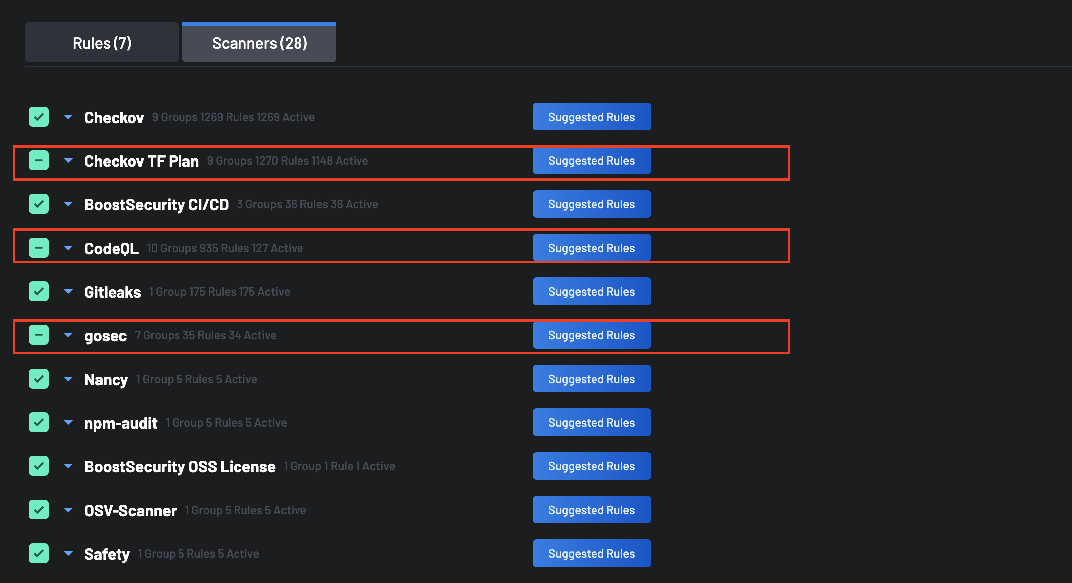Image resolution: width=1072 pixels, height=583 pixels.
Task: Open Suggested Rules for npm-audit
Action: coord(592,423)
